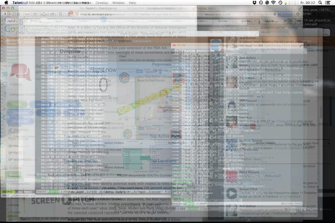Open the Help menu in the menu bar

[132, 3]
